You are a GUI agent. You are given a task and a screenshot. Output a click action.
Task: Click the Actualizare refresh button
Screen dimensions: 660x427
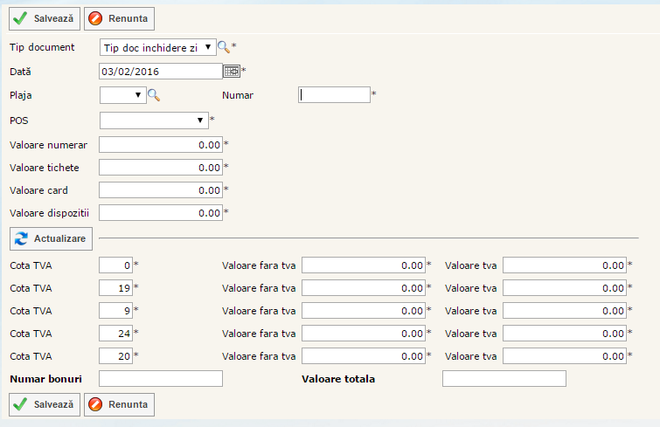pos(51,238)
